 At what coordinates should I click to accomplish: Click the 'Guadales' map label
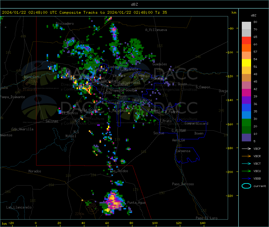[x=160, y=64]
